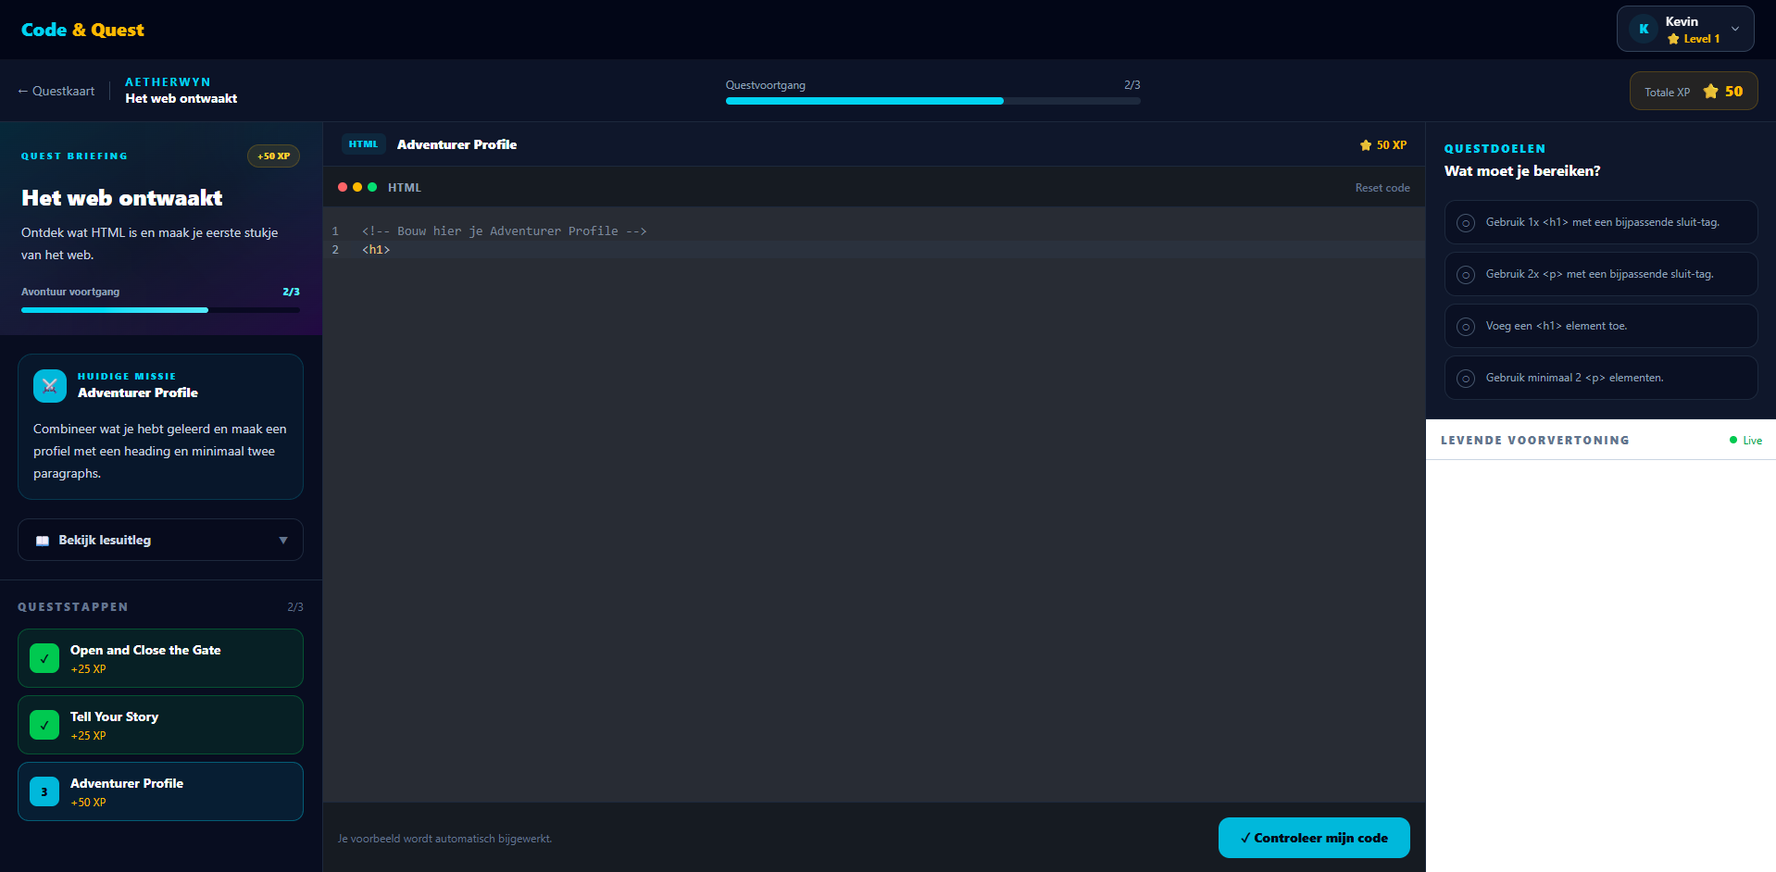1776x872 pixels.
Task: Click the Code & Quest logo
Action: [82, 30]
